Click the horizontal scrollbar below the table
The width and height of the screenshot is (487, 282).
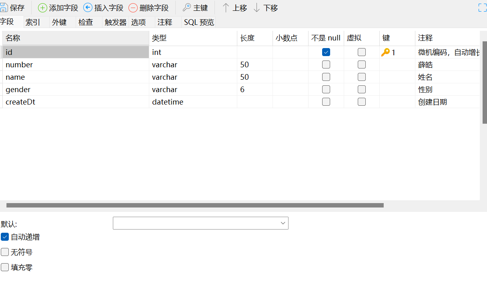click(x=195, y=205)
